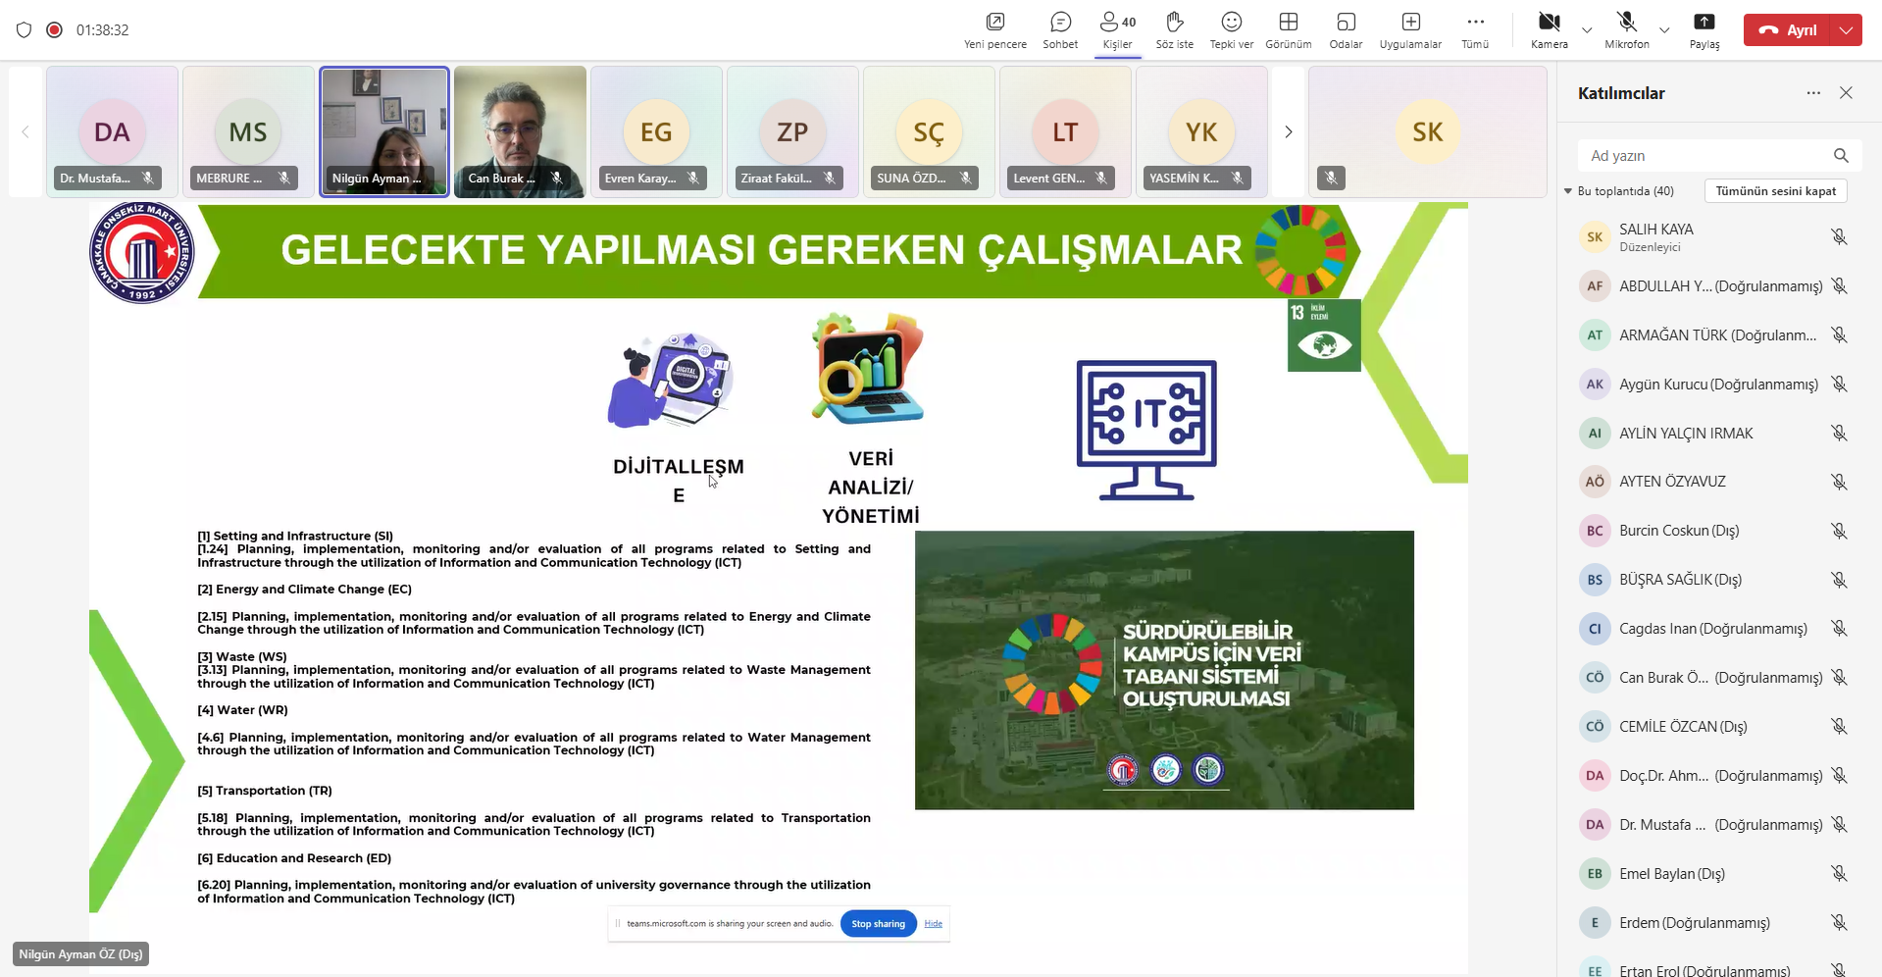Open dropdown arrow beside Ayrıl button

[x=1847, y=30]
